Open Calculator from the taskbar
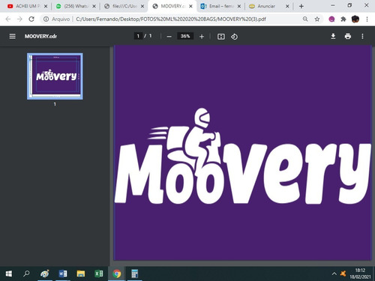 point(135,274)
